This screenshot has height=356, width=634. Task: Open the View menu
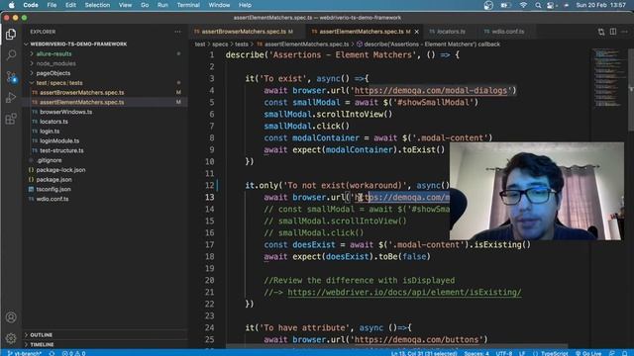point(125,5)
